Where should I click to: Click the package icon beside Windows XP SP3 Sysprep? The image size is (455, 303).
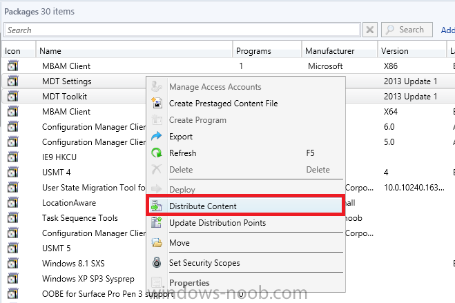coord(12,278)
